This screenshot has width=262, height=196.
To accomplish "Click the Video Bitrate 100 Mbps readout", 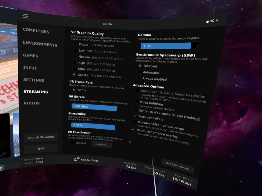I will click(182, 180).
